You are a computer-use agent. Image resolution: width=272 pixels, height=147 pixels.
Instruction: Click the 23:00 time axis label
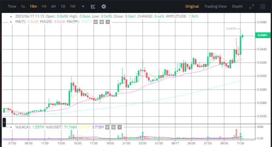pyautogui.click(x=142, y=143)
